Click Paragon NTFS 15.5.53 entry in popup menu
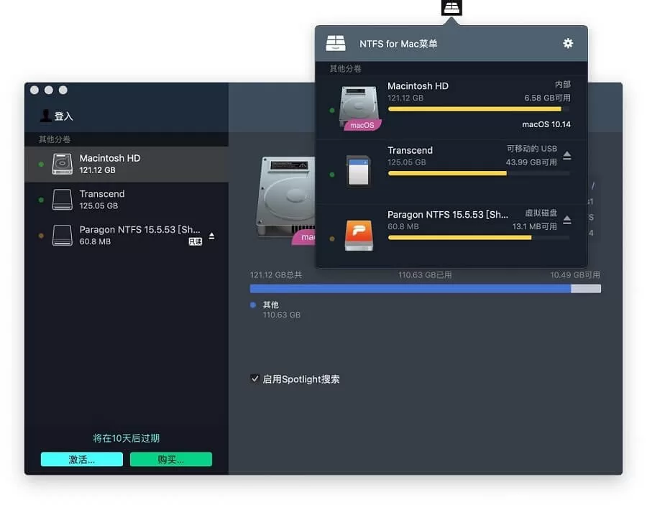 coord(451,236)
